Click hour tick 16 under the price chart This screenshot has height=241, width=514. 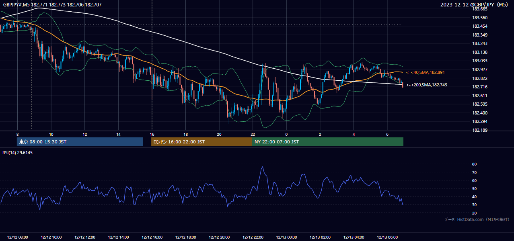coord(152,134)
